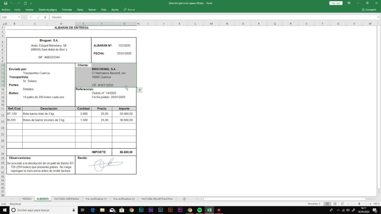Click the Inic. ses. sign-in button
Image resolution: width=381 pixels, height=214 pixels.
(x=336, y=3)
